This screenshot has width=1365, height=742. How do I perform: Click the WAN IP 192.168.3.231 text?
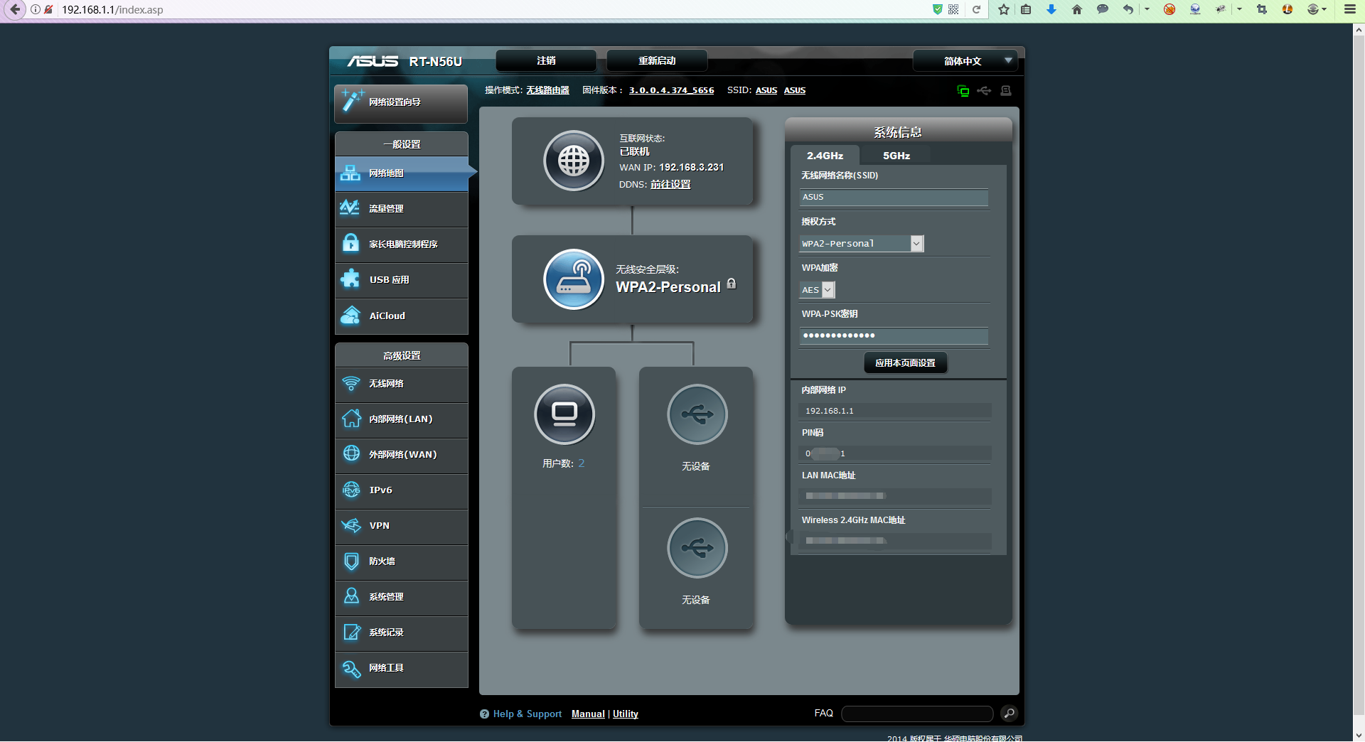pyautogui.click(x=691, y=168)
